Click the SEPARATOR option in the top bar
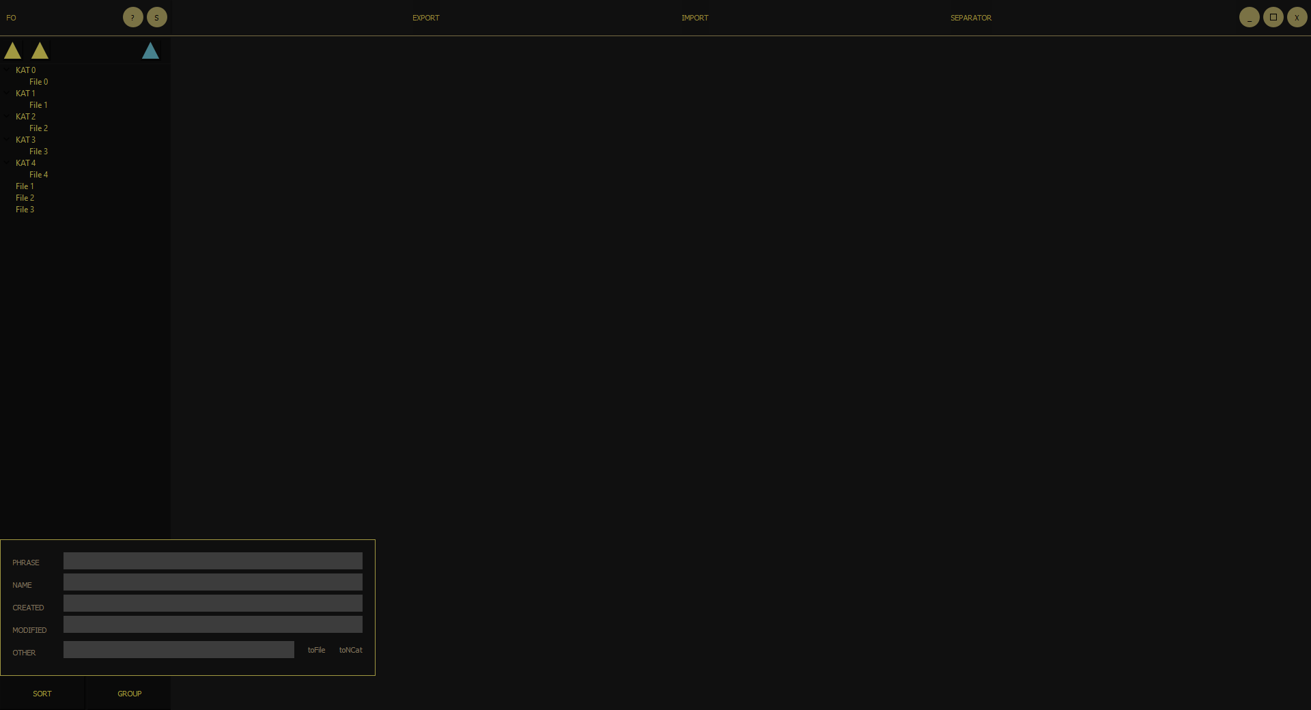The height and width of the screenshot is (710, 1311). point(971,18)
